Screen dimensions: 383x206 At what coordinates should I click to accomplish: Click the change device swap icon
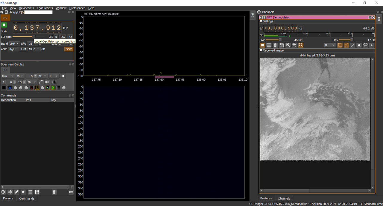pos(2,12)
